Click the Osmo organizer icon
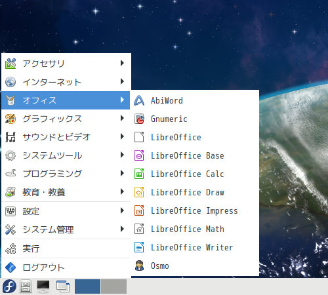This screenshot has height=295, width=328. pyautogui.click(x=139, y=265)
